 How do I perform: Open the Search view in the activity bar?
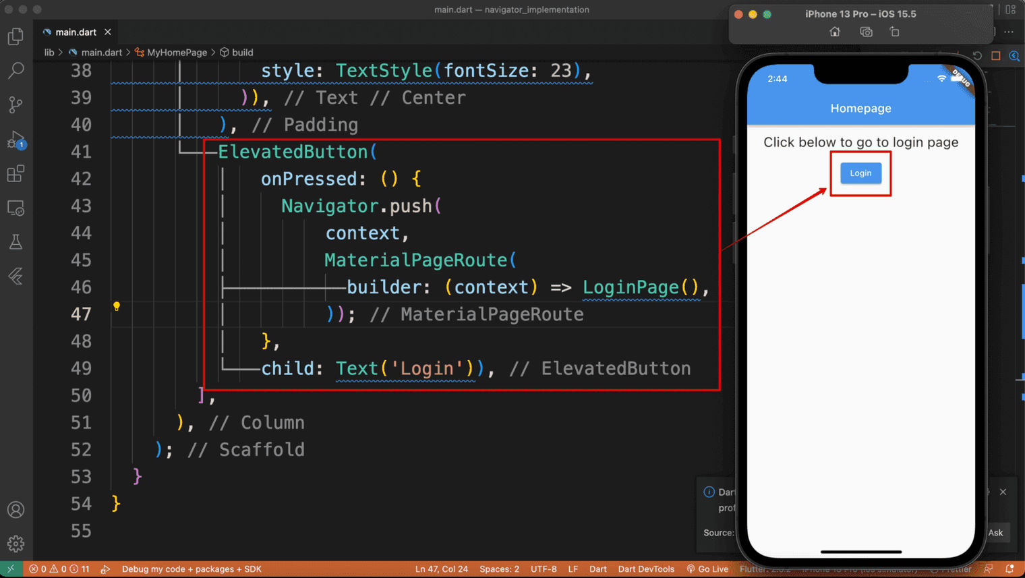(16, 70)
